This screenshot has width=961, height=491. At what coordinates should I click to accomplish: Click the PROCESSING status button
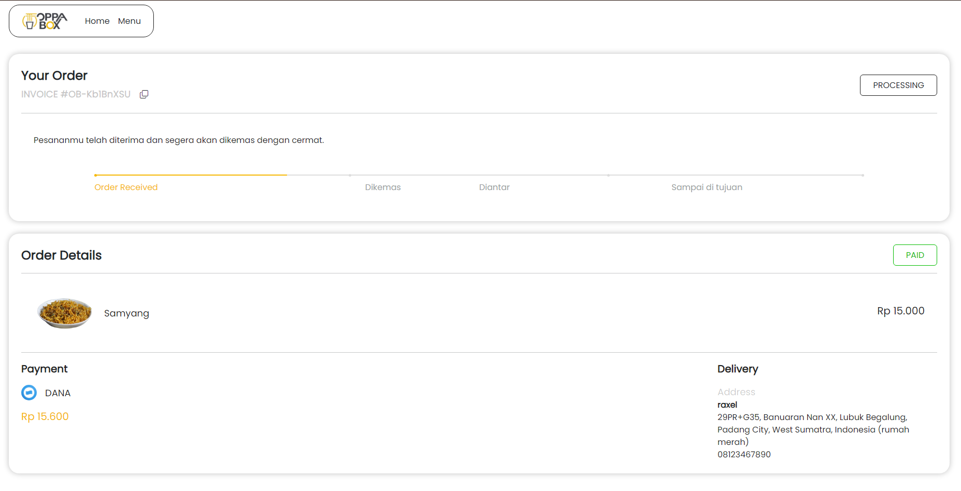click(x=898, y=85)
